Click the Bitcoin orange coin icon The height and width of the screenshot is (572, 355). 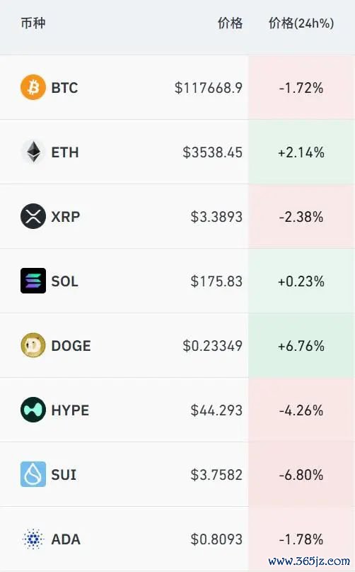[33, 88]
